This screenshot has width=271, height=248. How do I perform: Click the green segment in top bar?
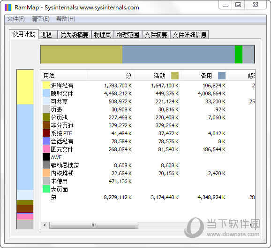pos(239,54)
